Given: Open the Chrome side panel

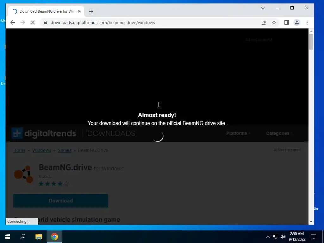Looking at the screenshot, I should click(287, 22).
